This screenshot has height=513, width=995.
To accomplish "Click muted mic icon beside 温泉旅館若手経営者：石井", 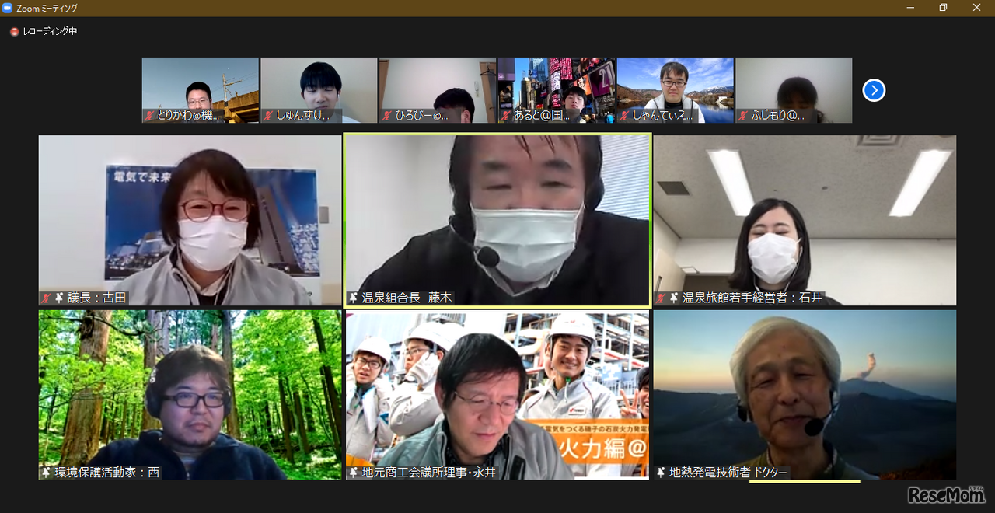I will pyautogui.click(x=661, y=298).
